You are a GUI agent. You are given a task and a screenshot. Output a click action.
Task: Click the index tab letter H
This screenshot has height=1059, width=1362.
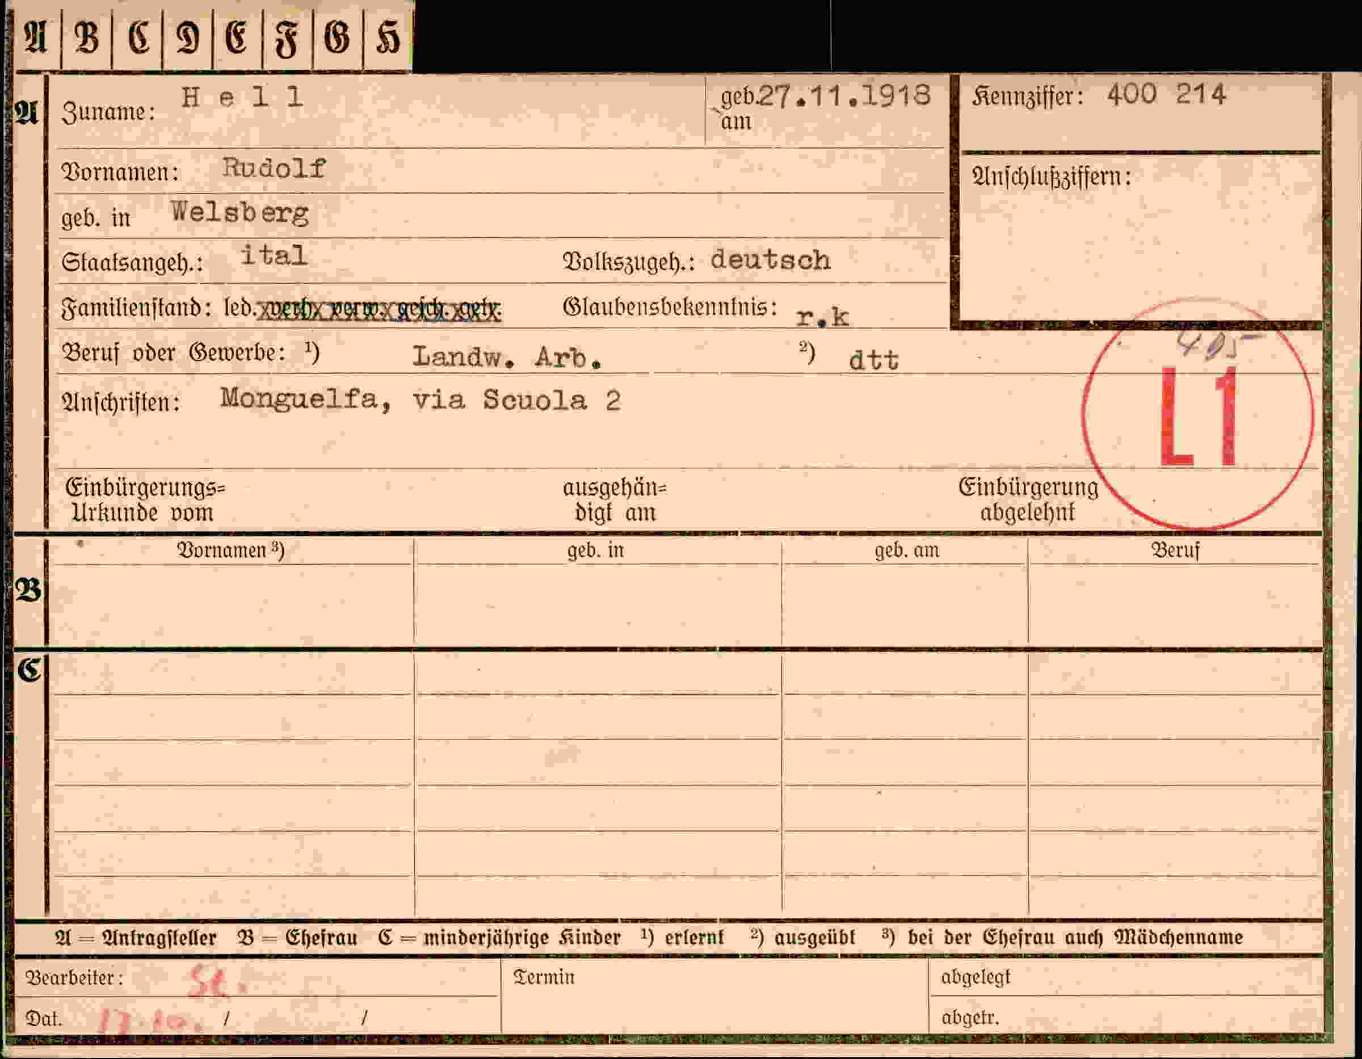click(387, 36)
